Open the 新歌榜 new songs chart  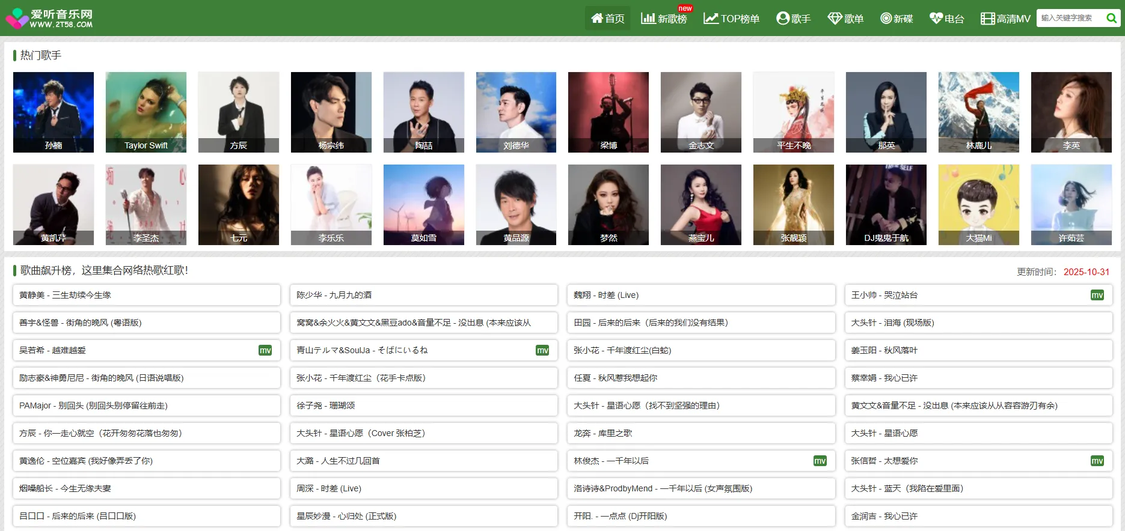(x=664, y=19)
